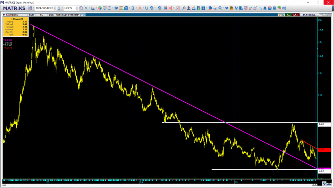Select the KHN tab in chart header
334x188 pixels.
point(58,15)
